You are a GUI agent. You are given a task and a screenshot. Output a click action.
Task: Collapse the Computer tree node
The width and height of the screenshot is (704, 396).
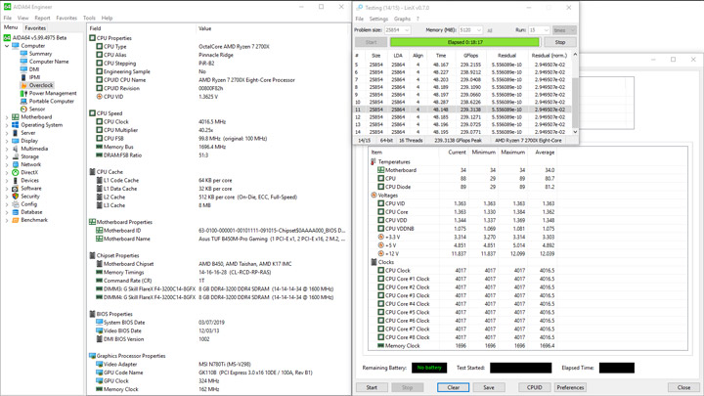point(7,46)
